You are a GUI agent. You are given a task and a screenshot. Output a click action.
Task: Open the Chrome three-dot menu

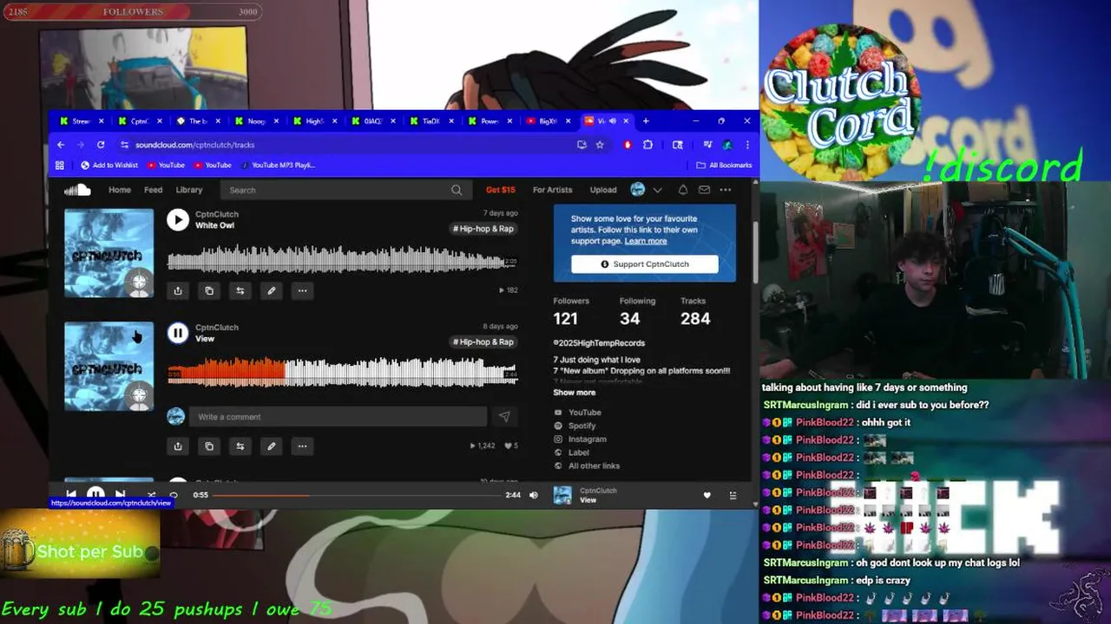pyautogui.click(x=747, y=145)
